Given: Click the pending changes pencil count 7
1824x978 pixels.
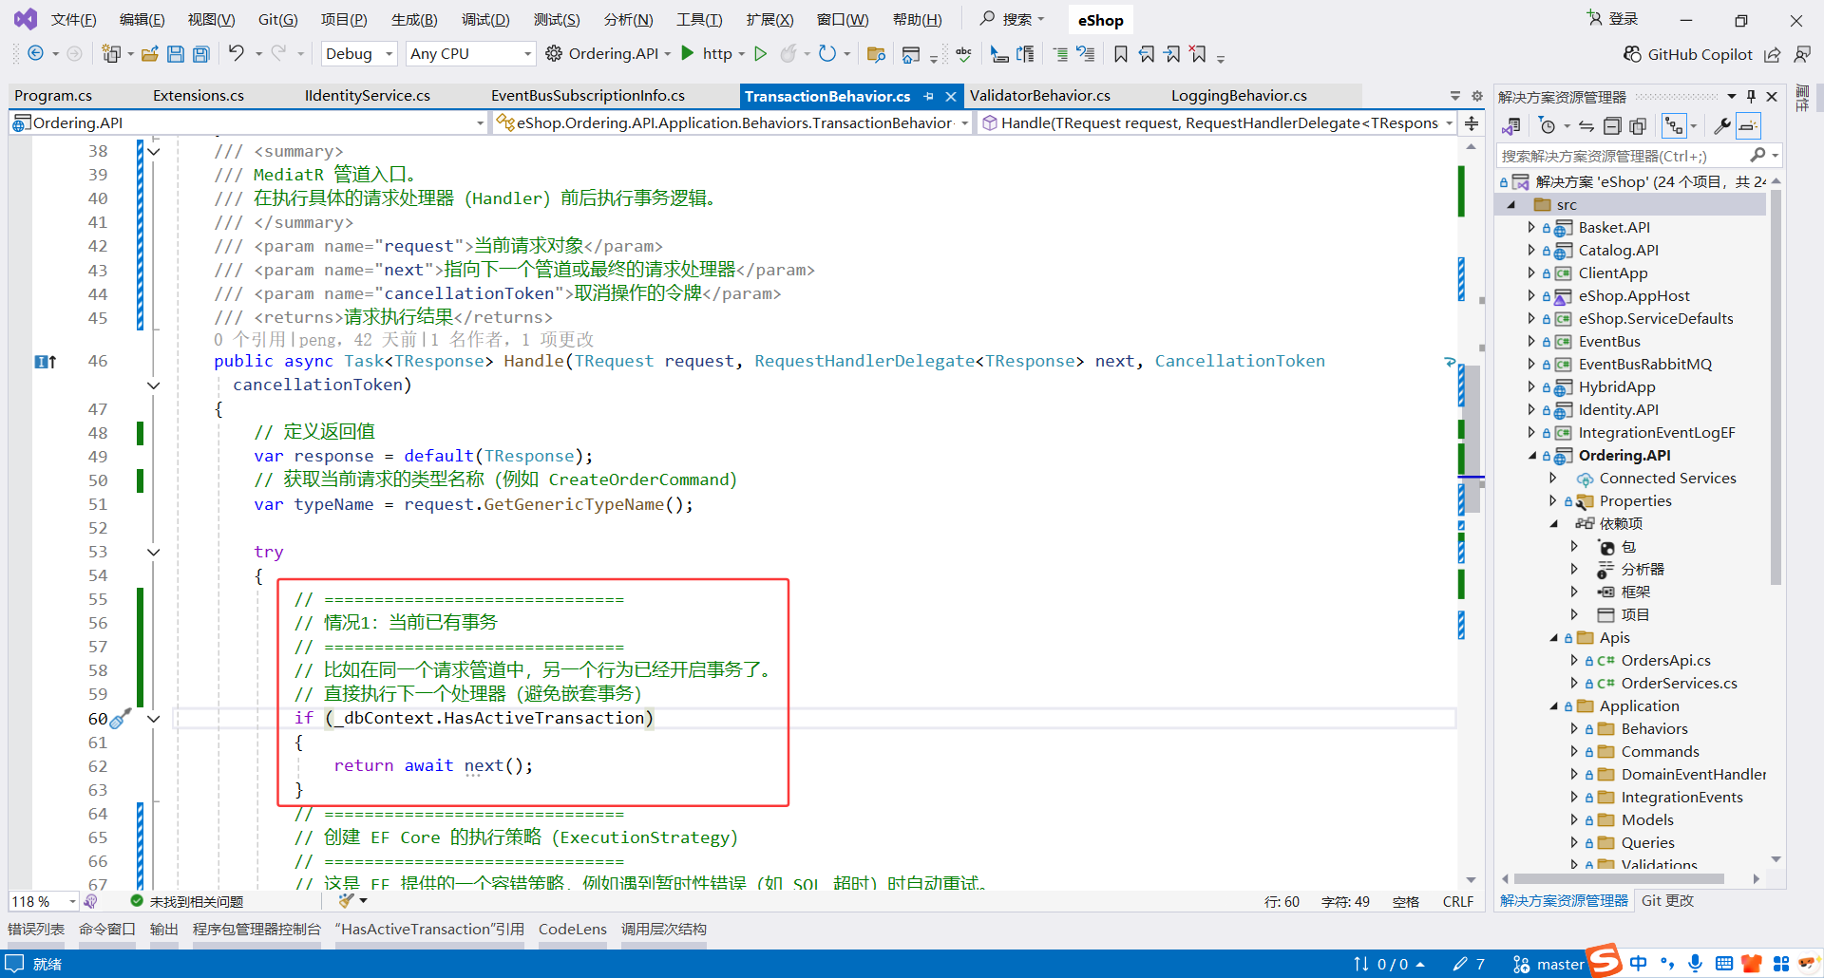Looking at the screenshot, I should (x=1469, y=964).
